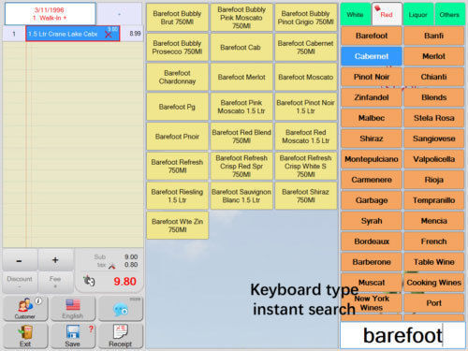The height and width of the screenshot is (351, 468).
Task: Open the Customer button with people icon
Action: coord(25,309)
